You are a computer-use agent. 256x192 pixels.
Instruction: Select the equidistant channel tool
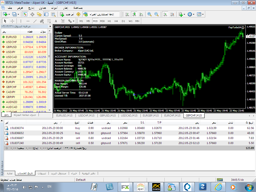tap(42, 21)
